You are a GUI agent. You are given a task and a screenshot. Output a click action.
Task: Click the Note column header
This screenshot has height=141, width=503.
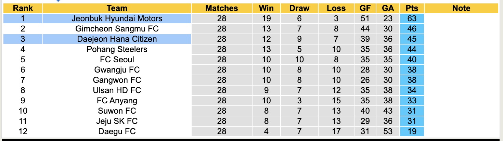[461, 8]
